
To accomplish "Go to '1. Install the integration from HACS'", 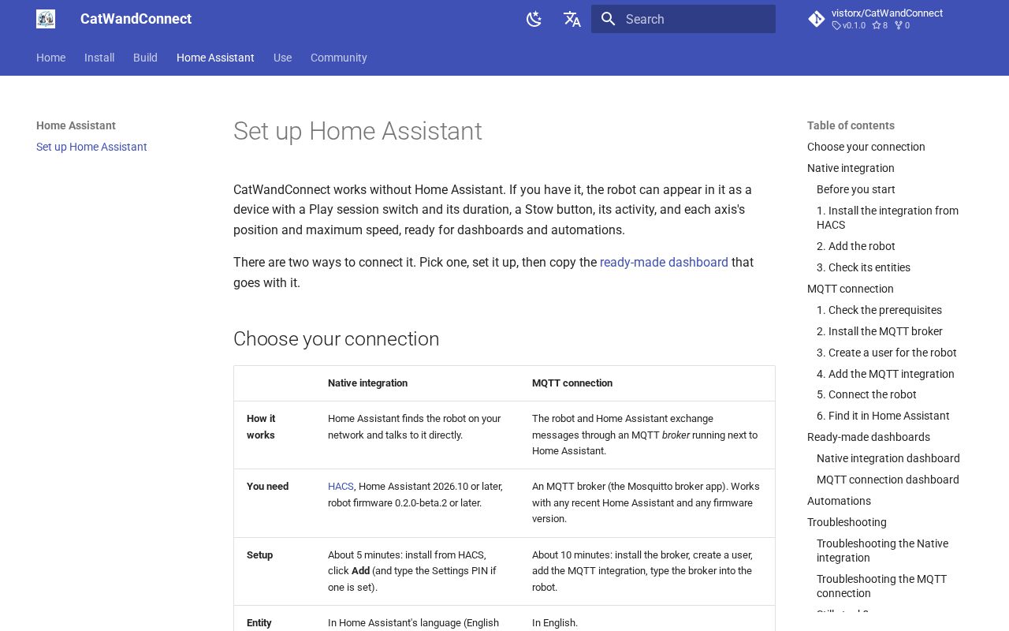I will coord(888,218).
